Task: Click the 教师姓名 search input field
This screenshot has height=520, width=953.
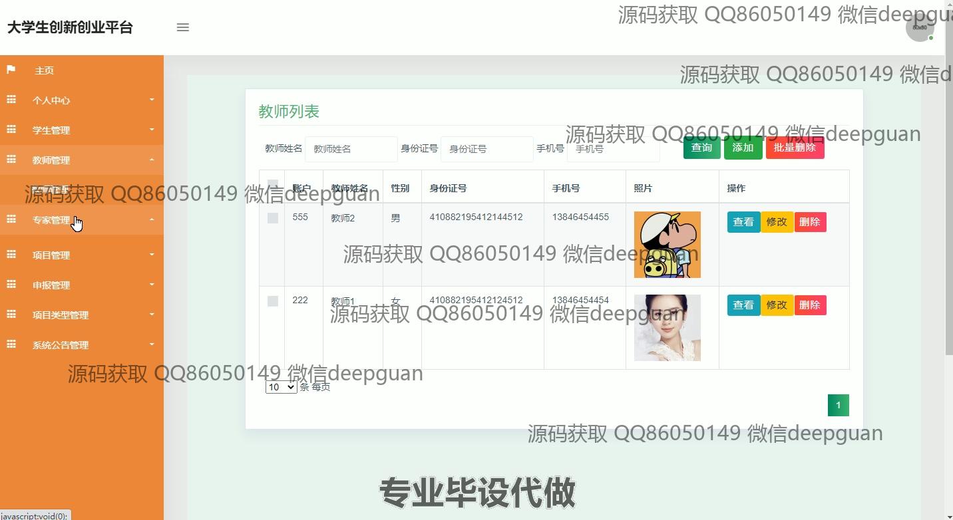Action: coord(351,149)
